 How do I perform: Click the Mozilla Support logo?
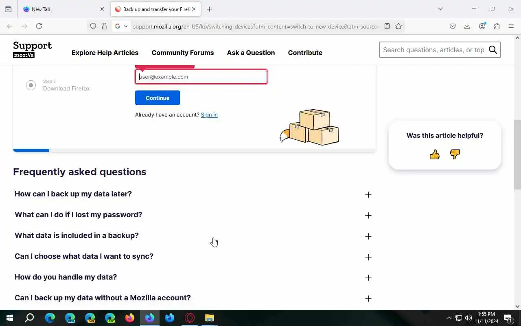33,50
